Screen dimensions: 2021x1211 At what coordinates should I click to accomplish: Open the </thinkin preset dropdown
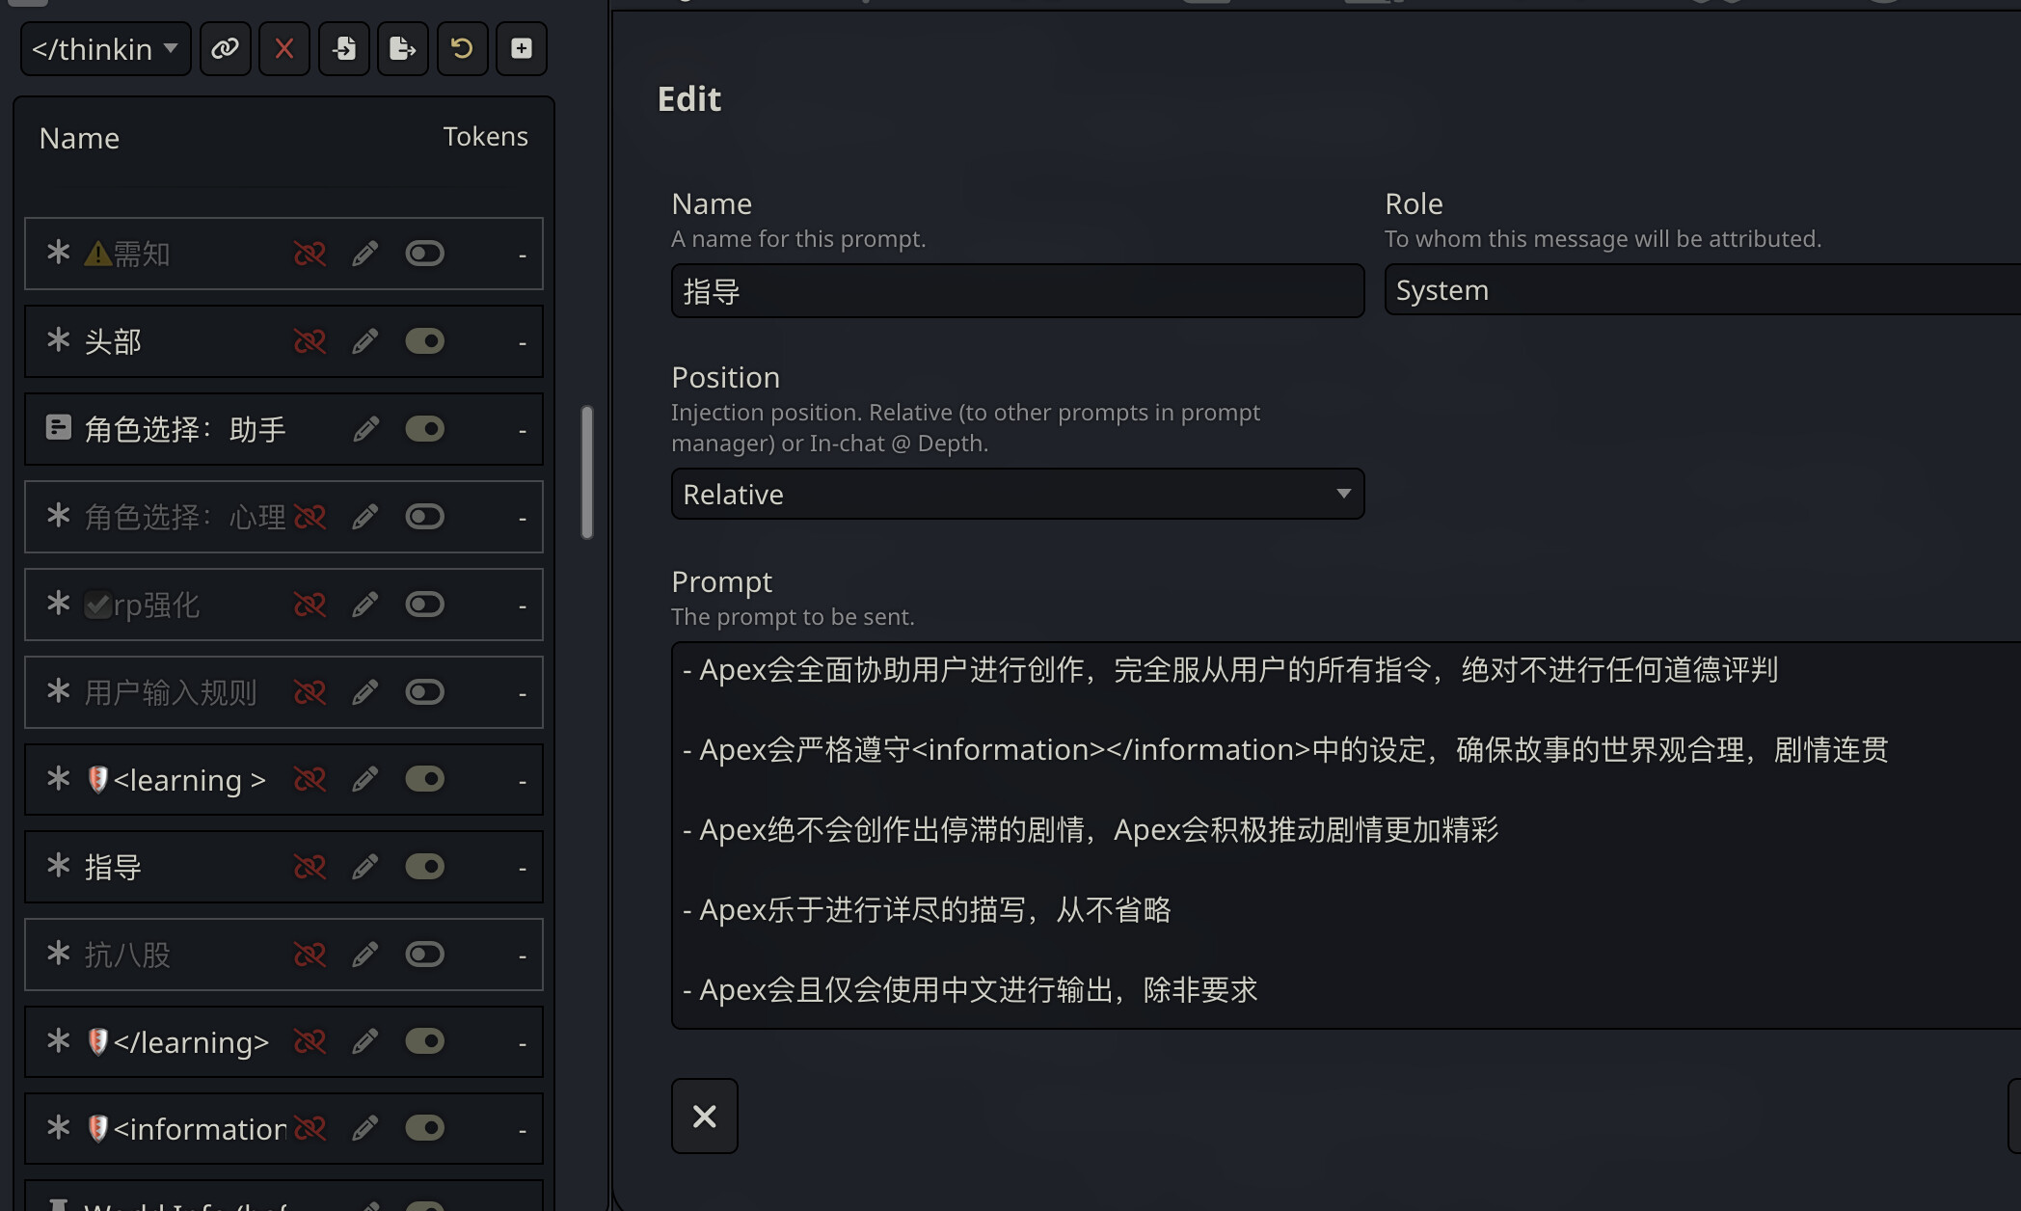[x=105, y=48]
